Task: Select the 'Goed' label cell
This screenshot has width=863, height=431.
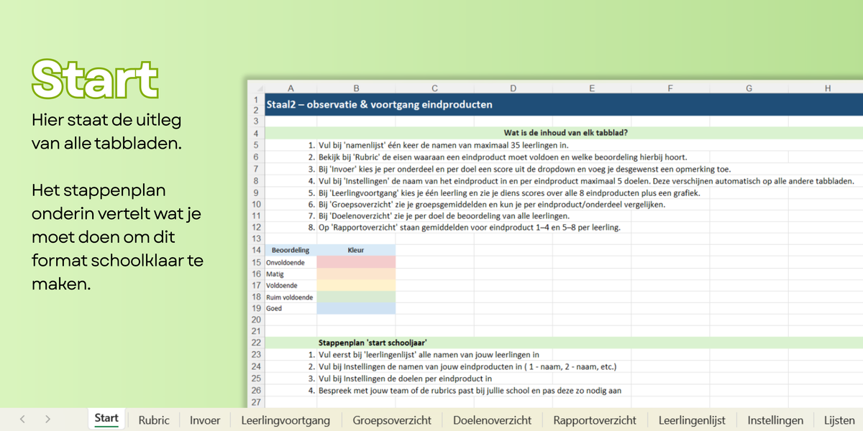Action: click(x=291, y=308)
